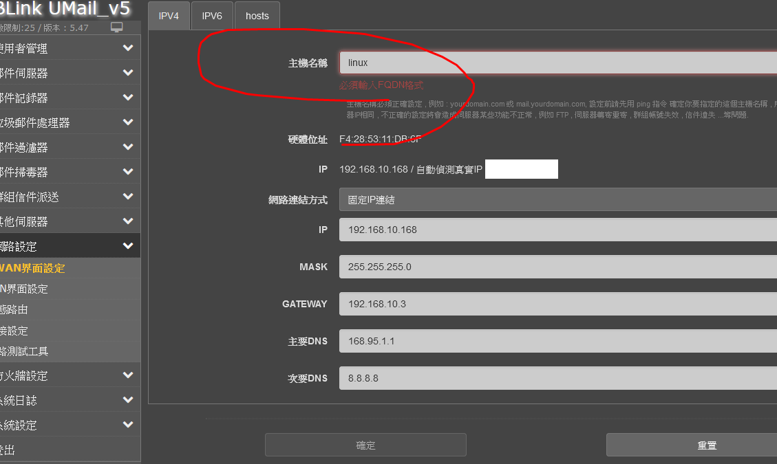Screen dimensions: 777x464
Task: Expand the 使用者管理 chevron in sidebar
Action: [x=128, y=48]
